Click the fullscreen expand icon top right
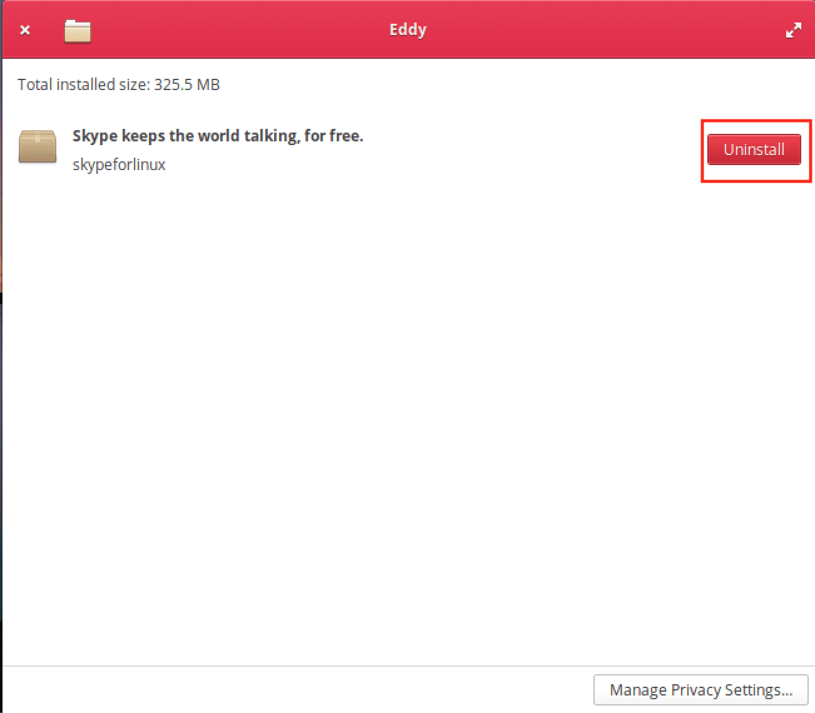The width and height of the screenshot is (815, 713). [794, 29]
